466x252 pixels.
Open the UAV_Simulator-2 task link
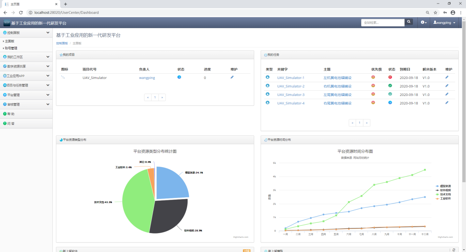290,86
